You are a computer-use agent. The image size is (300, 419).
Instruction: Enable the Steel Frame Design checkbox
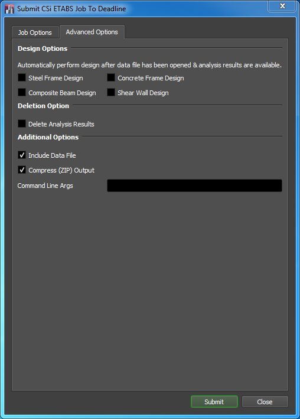click(22, 77)
